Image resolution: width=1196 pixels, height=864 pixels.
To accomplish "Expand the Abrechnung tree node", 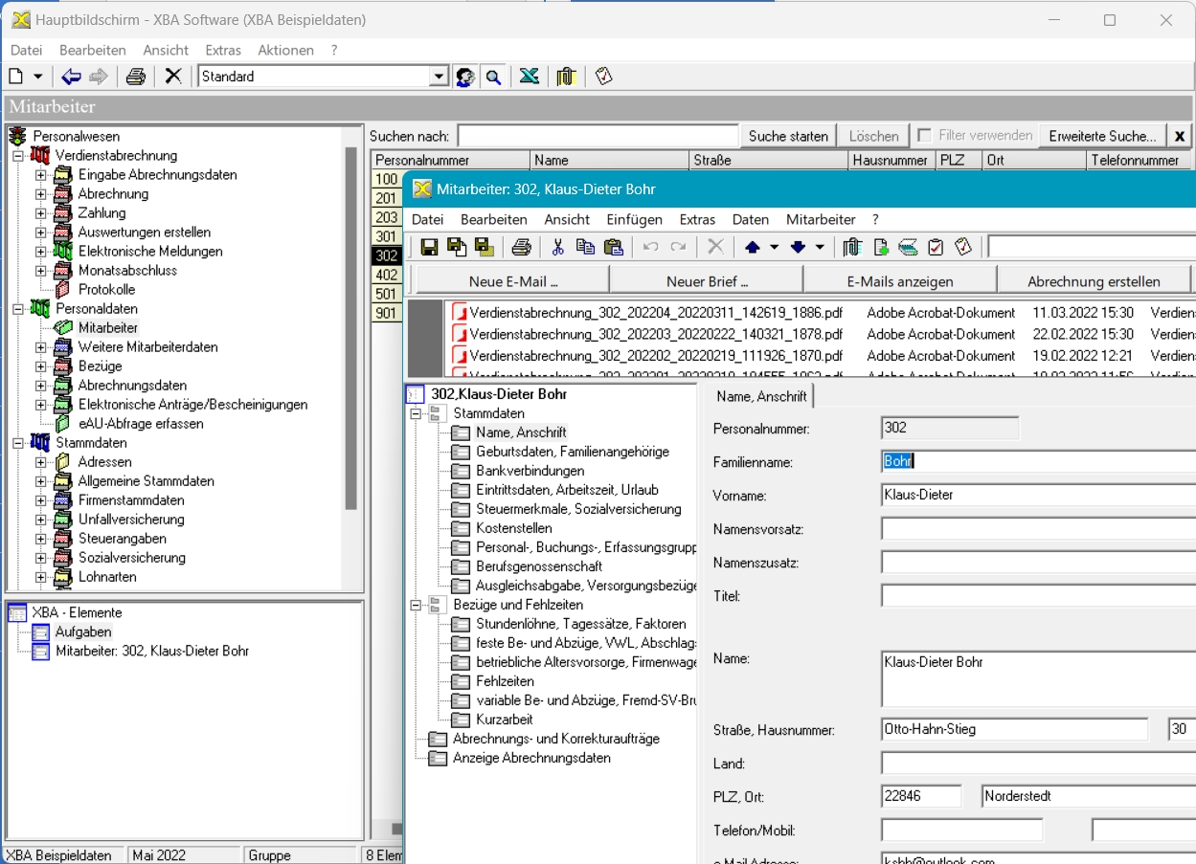I will pos(40,194).
